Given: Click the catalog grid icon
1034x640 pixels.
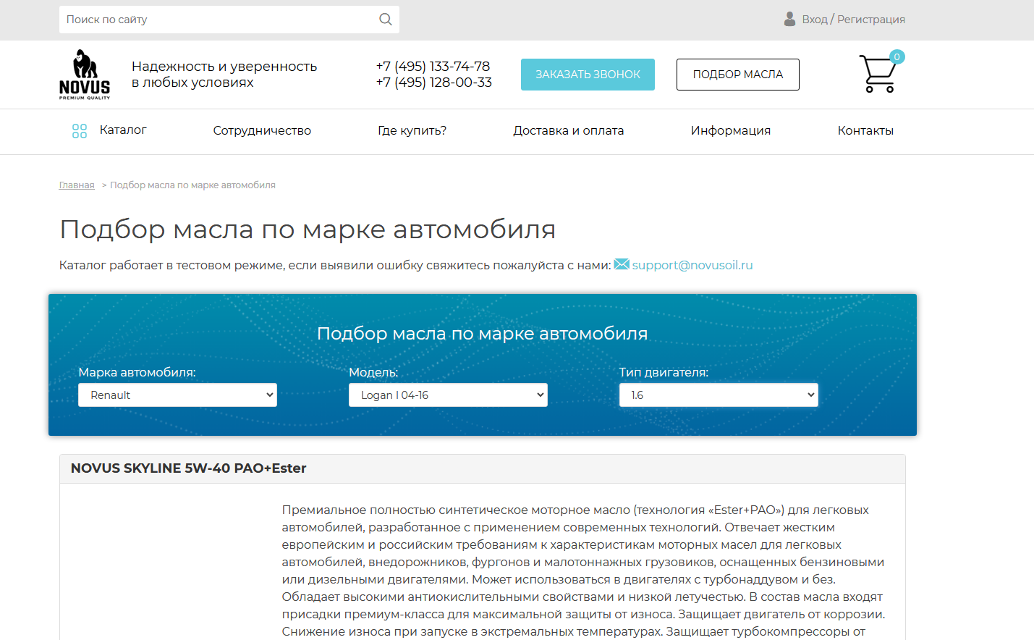Looking at the screenshot, I should click(x=80, y=131).
